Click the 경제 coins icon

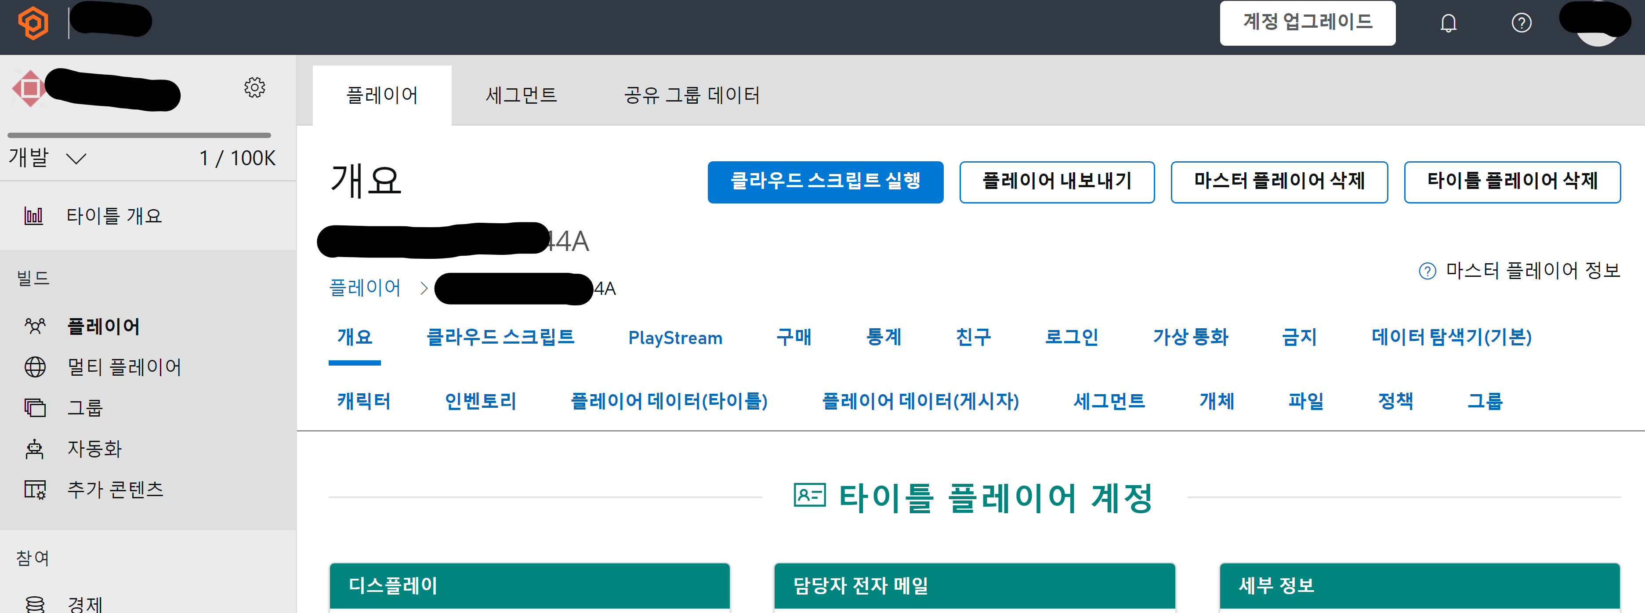[x=35, y=604]
